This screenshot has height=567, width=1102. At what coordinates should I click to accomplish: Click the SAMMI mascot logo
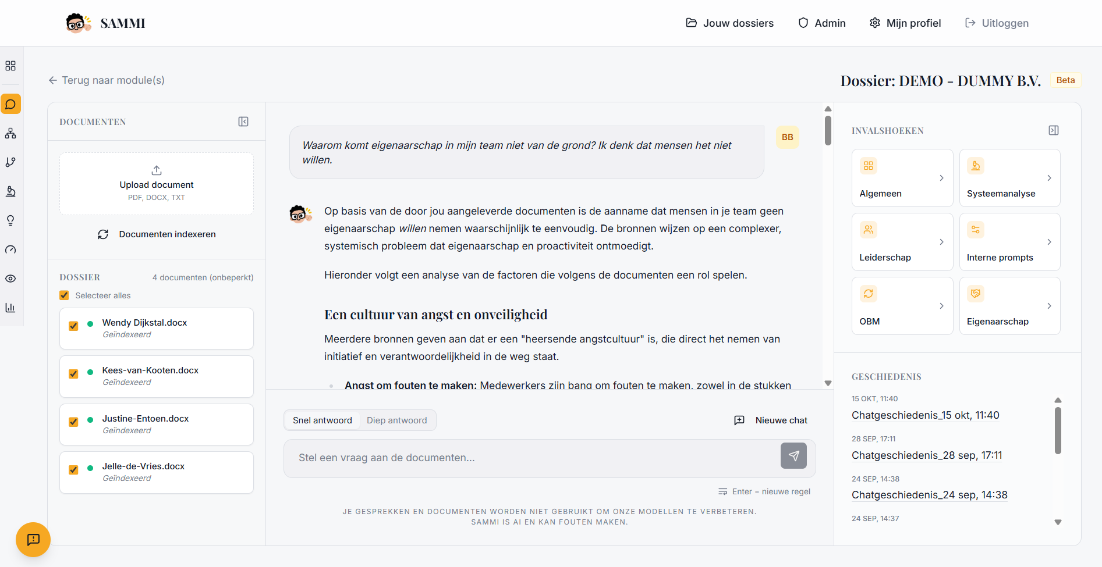tap(79, 23)
